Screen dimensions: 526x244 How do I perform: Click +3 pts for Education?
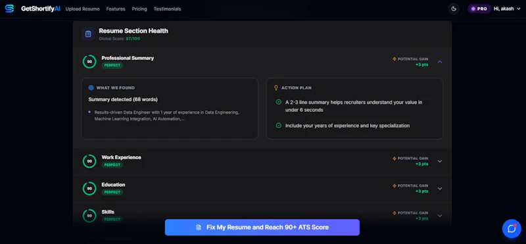click(x=421, y=191)
